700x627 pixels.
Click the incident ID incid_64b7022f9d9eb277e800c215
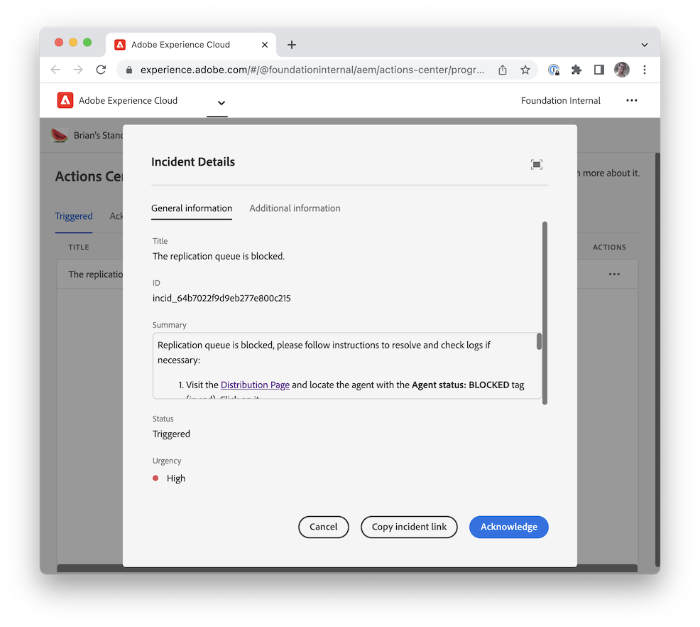(x=222, y=298)
